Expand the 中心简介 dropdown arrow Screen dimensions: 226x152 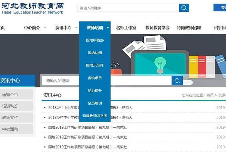pyautogui.click(x=45, y=27)
